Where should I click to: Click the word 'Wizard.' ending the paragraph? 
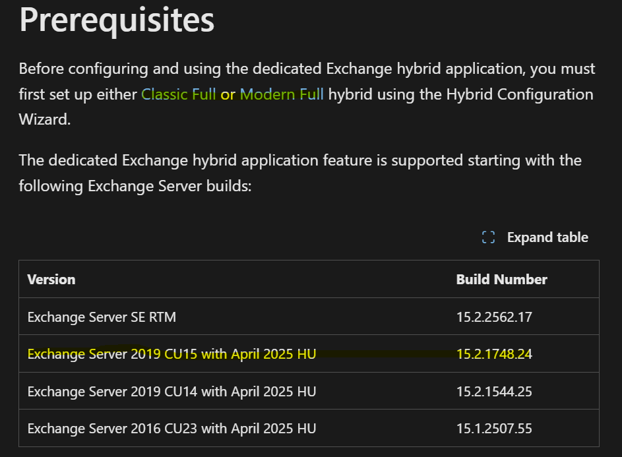point(45,119)
